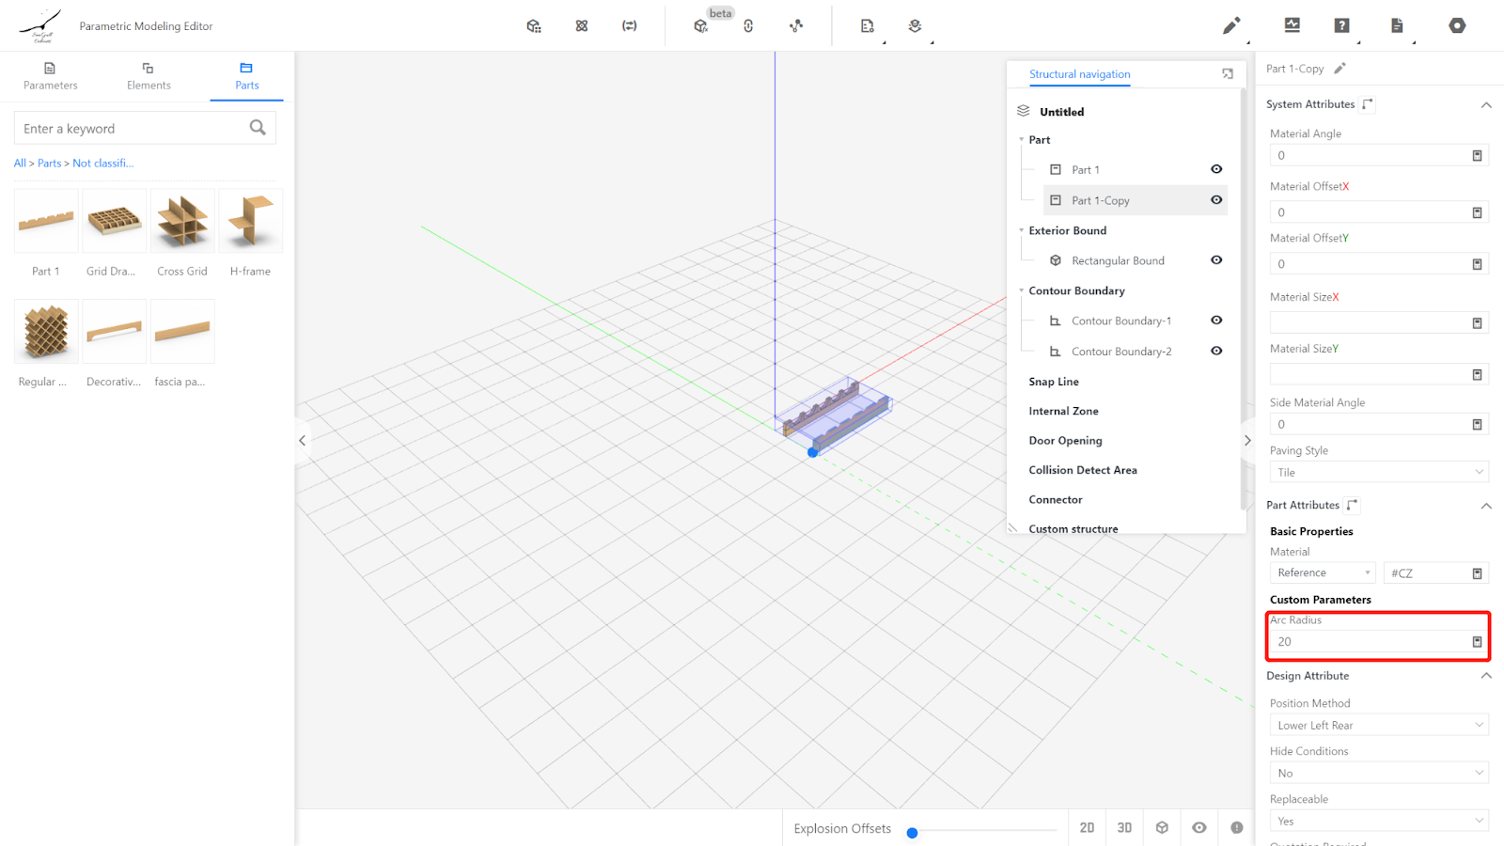Open the Position Method dropdown
This screenshot has width=1504, height=846.
coord(1377,726)
